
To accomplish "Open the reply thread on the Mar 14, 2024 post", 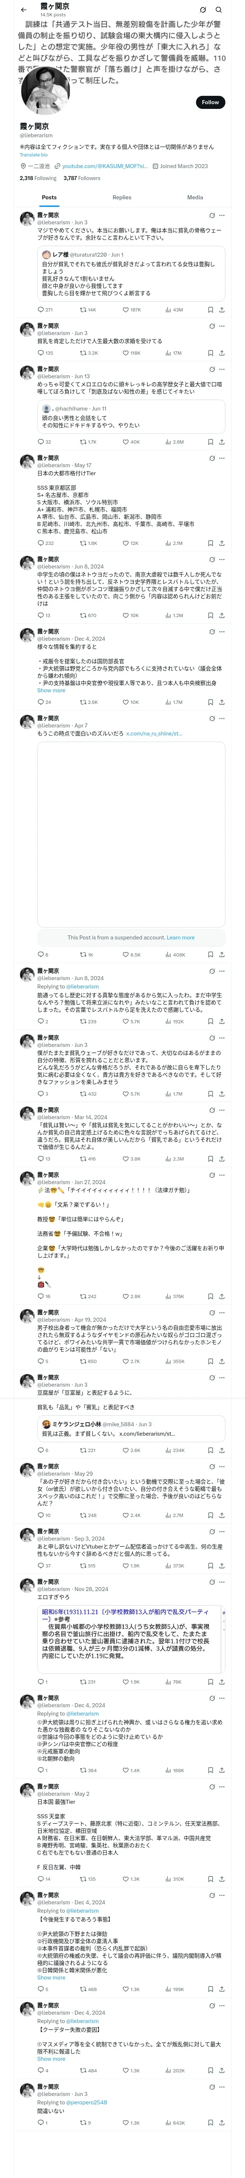I will point(40,1159).
